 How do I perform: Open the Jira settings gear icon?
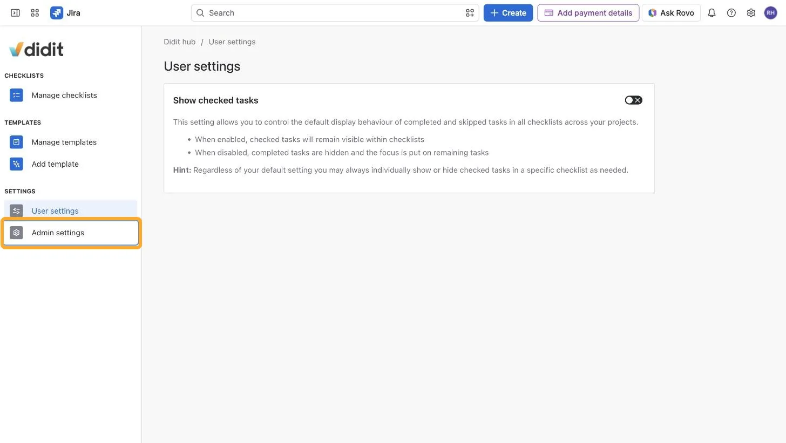click(x=751, y=13)
